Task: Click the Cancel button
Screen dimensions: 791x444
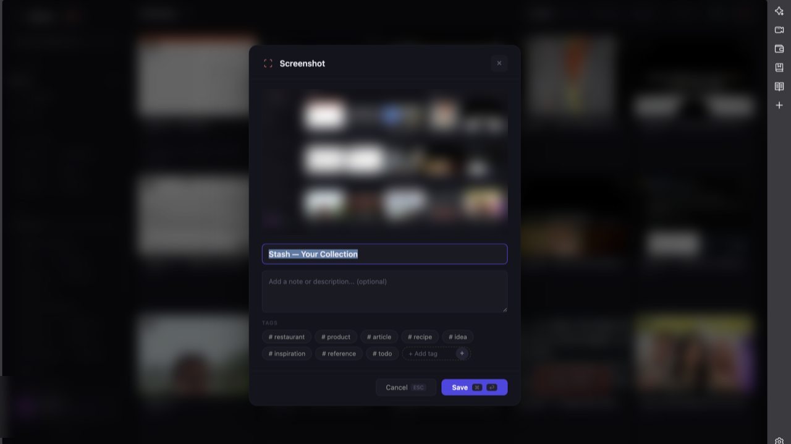Action: [406, 387]
